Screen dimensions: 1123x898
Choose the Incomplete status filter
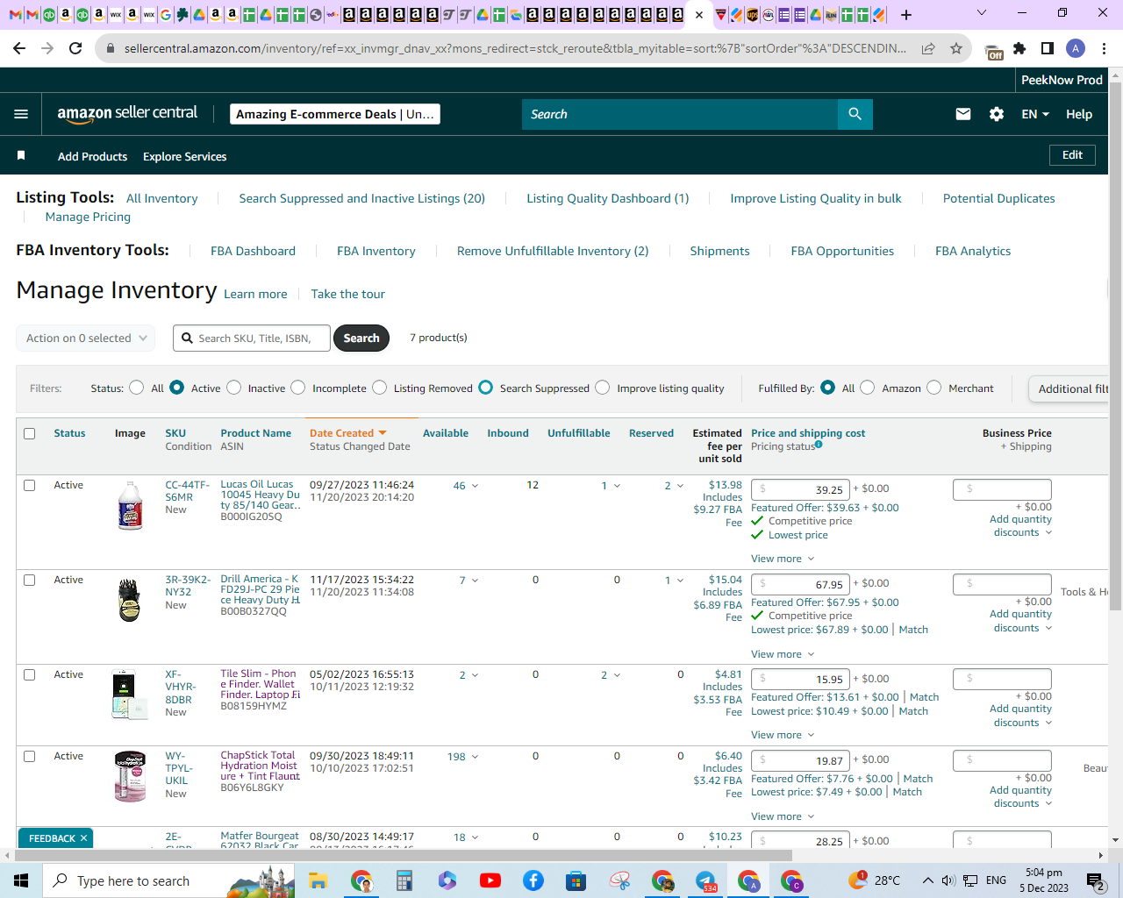298,388
